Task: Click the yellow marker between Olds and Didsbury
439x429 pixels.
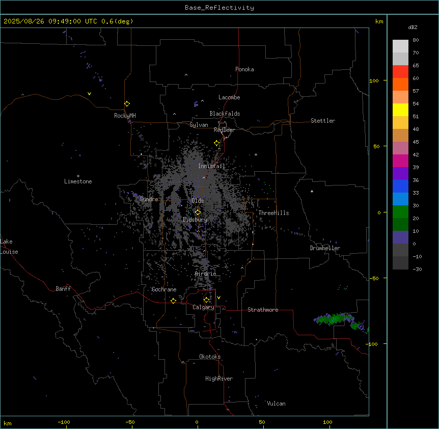Action: [x=198, y=212]
